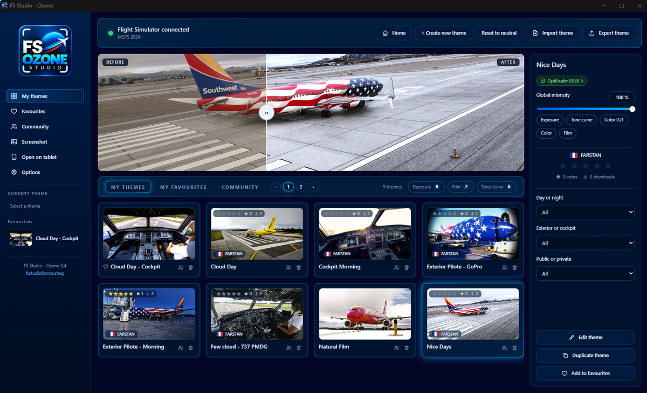
Task: Go to previous themes page arrow
Action: click(x=276, y=187)
